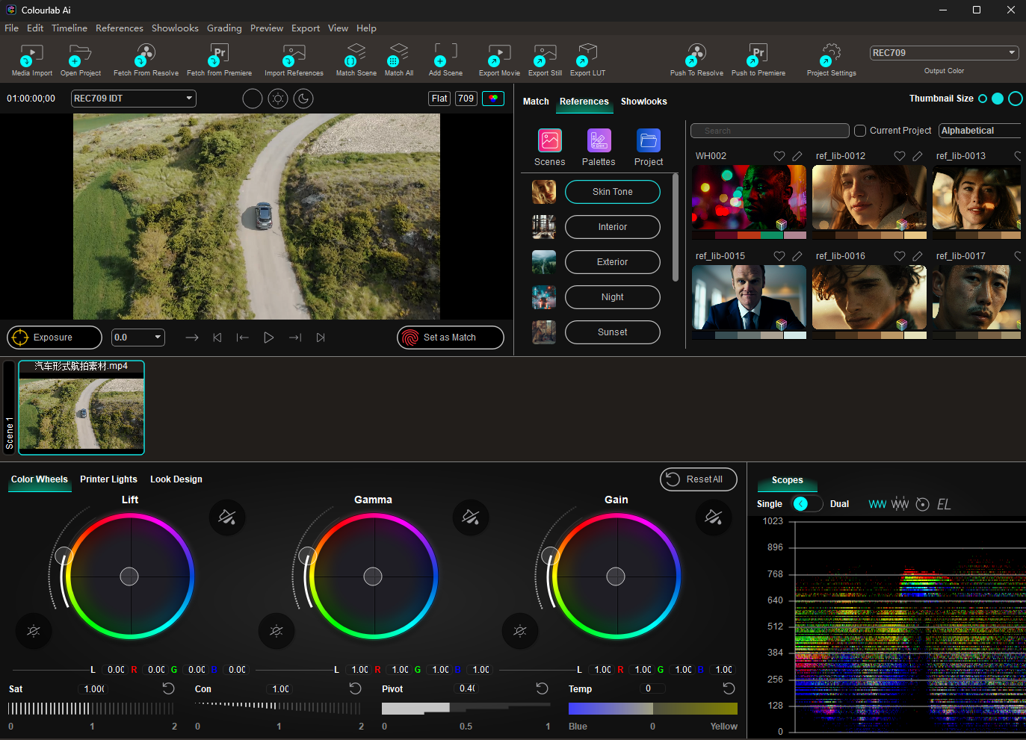Click the sun icon above the viewer
Screen dimensions: 1026x740
278,99
